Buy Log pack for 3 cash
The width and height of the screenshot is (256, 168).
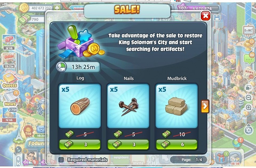(80, 145)
